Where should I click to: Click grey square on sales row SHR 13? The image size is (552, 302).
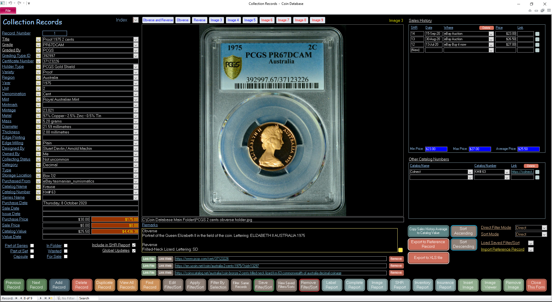(537, 39)
